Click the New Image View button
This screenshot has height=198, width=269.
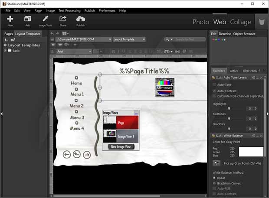(121, 147)
